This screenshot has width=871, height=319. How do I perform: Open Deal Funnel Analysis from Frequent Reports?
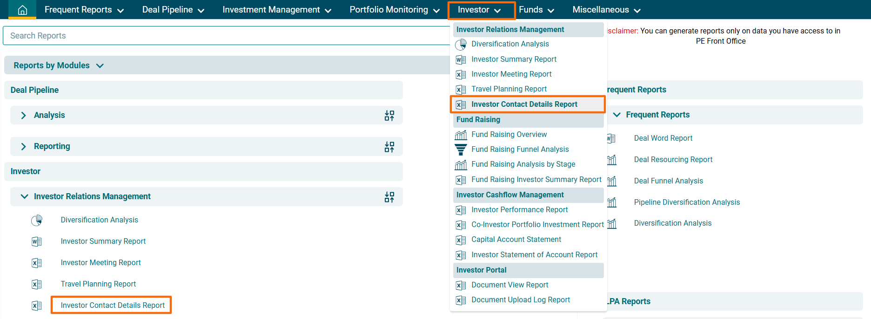coord(668,181)
